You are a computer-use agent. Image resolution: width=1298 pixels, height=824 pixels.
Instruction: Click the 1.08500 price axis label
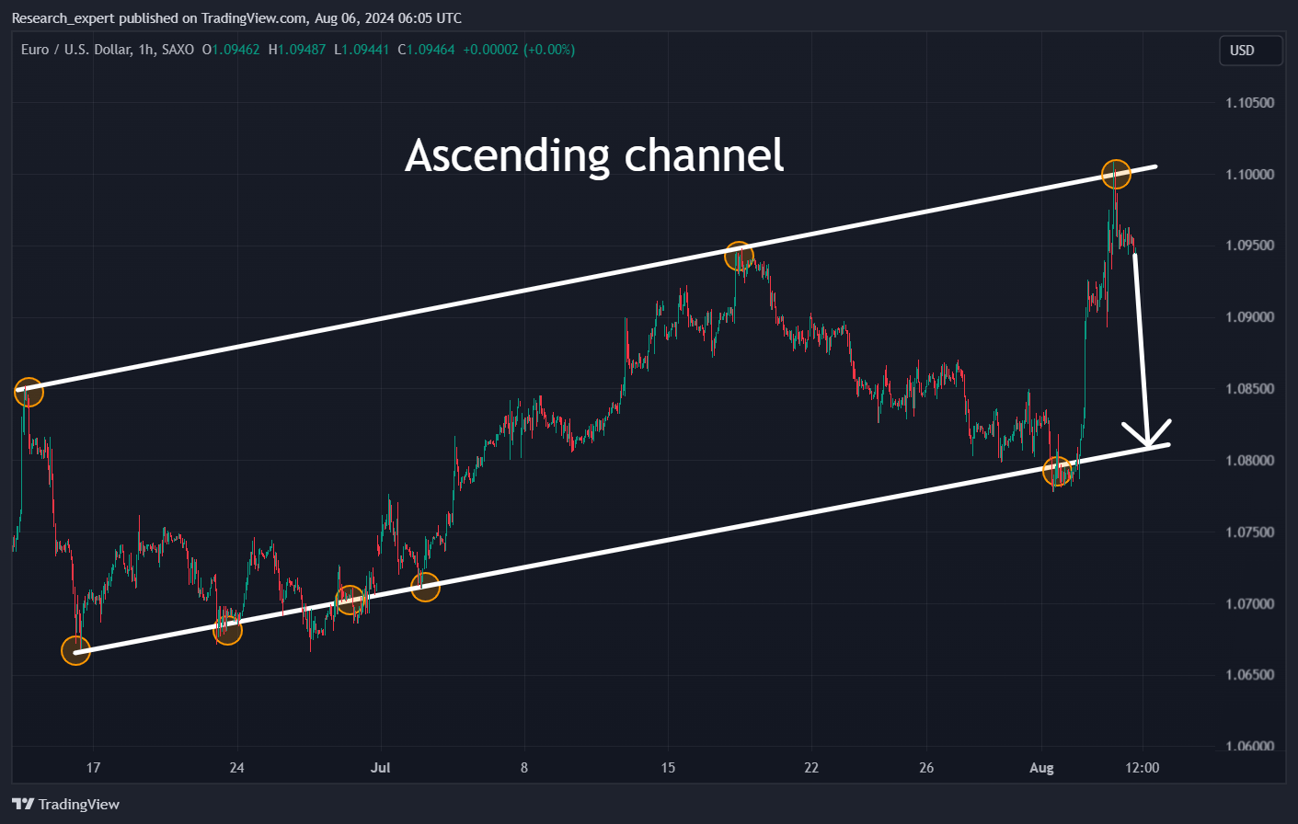tap(1250, 389)
